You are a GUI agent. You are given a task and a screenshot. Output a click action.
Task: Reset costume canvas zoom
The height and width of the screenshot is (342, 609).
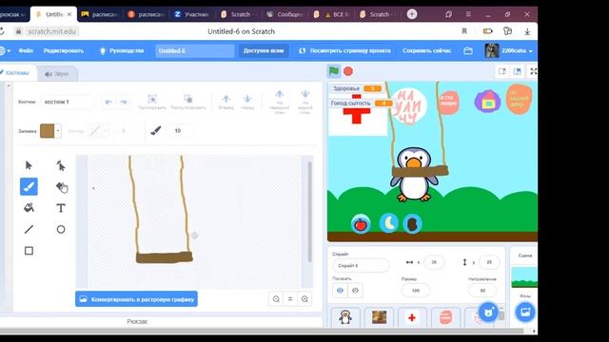(290, 299)
